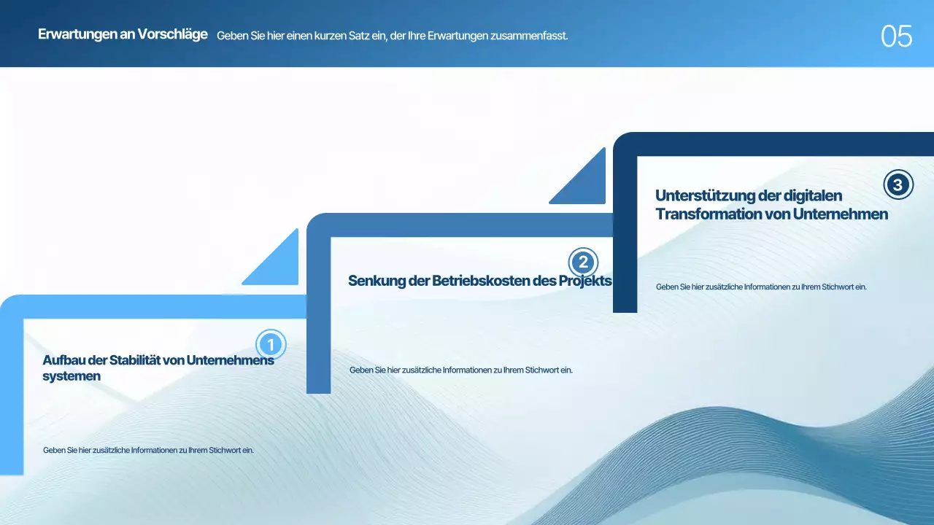Viewport: 934px width, 525px height.
Task: Click placeholder text under card 2 heading
Action: click(462, 370)
